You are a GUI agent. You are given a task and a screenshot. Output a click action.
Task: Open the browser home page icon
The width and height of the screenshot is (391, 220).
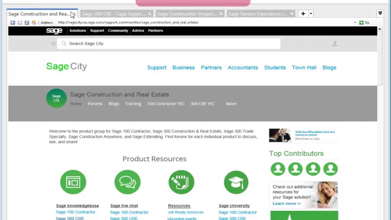click(x=34, y=23)
